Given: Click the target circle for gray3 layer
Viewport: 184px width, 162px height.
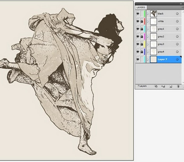Looking at the screenshot, I should coord(177,44).
